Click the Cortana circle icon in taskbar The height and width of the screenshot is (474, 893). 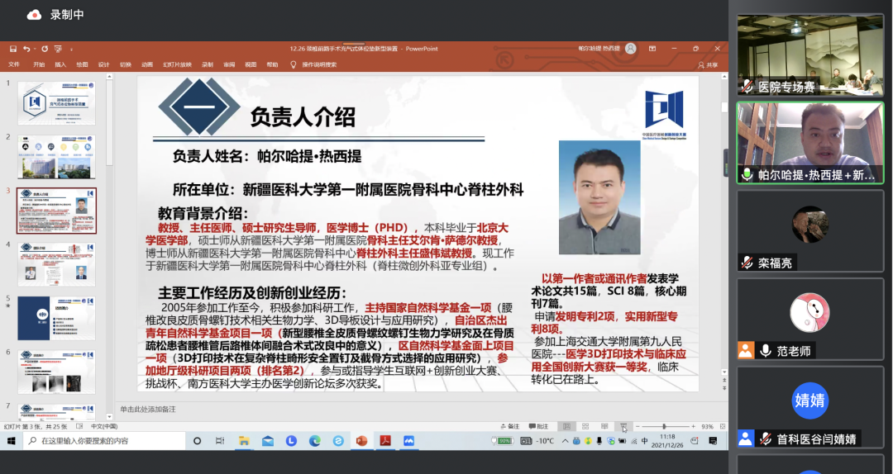pyautogui.click(x=197, y=441)
